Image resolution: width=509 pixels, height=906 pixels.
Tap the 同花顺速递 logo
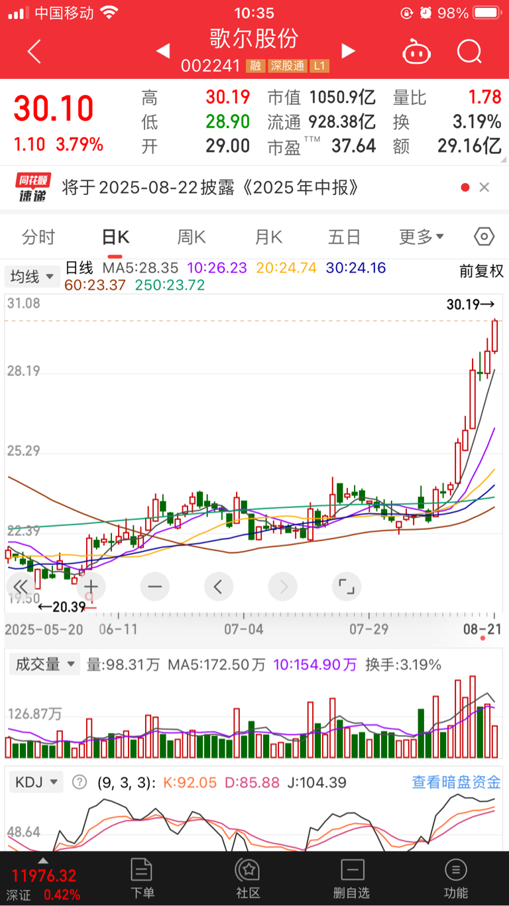tap(33, 188)
